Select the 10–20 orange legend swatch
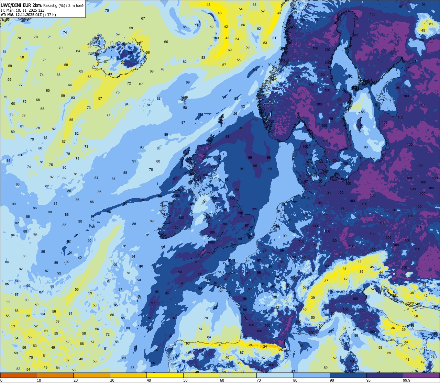Screen dimensions: 440x383 point(55,375)
